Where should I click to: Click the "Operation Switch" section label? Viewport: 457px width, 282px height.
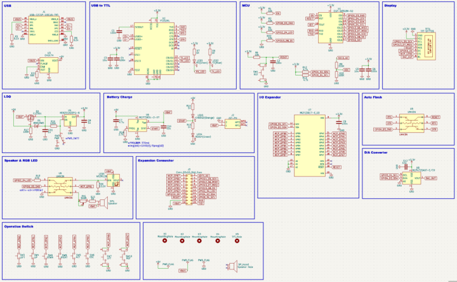pyautogui.click(x=18, y=226)
